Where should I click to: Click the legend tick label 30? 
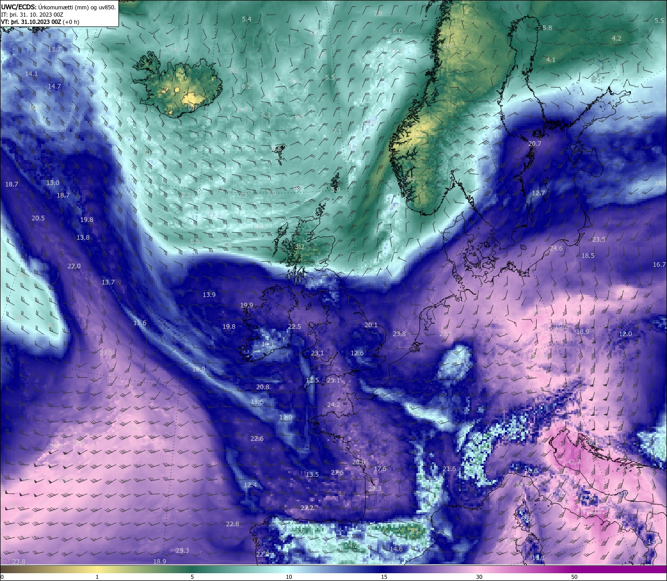point(479,577)
